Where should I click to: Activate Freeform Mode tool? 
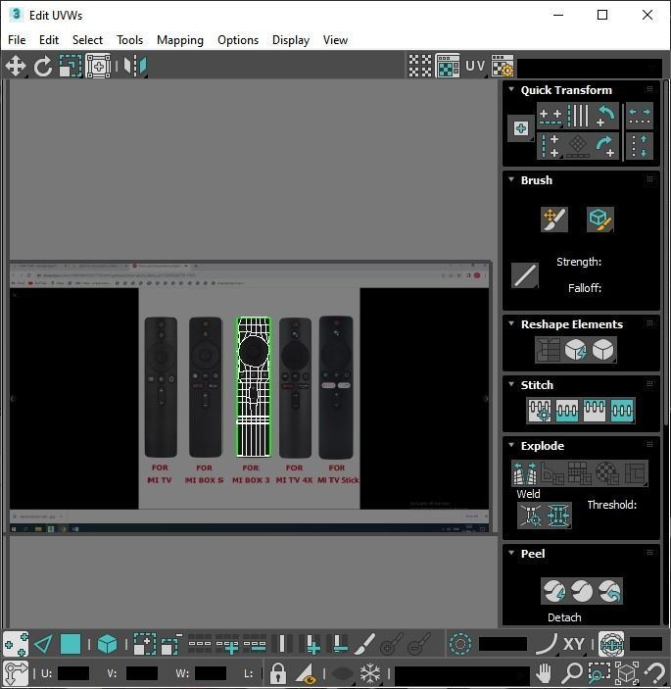coord(98,67)
